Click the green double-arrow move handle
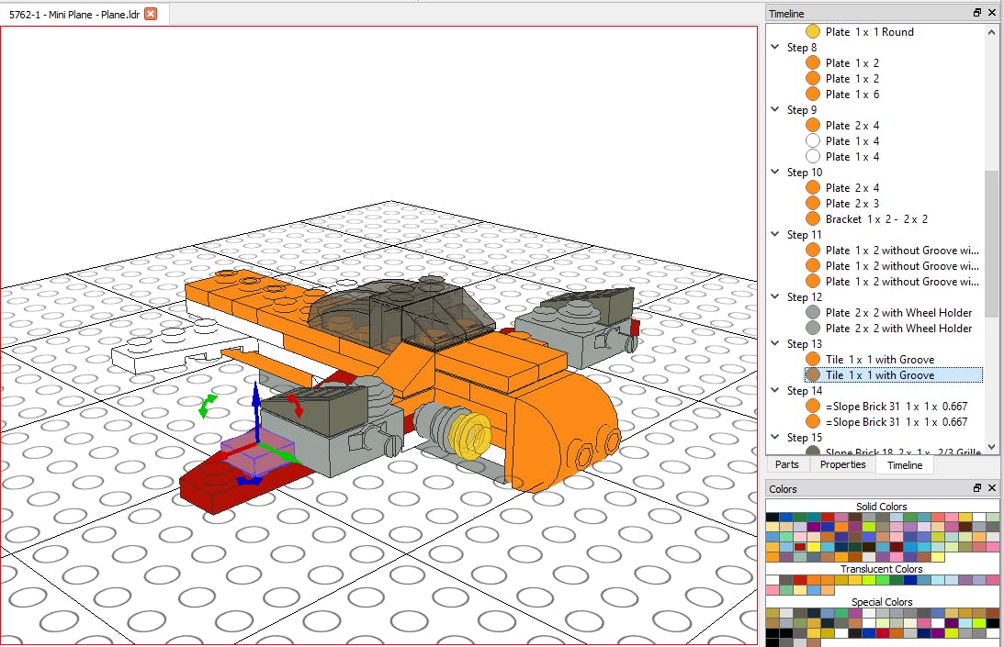The image size is (1004, 647). click(208, 406)
